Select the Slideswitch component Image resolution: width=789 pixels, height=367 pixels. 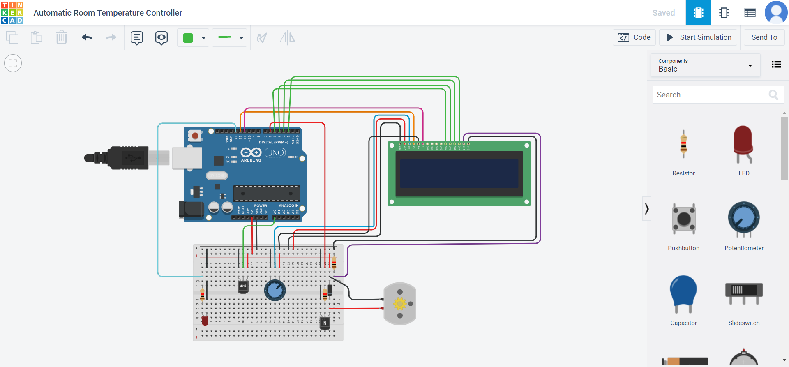[744, 301]
